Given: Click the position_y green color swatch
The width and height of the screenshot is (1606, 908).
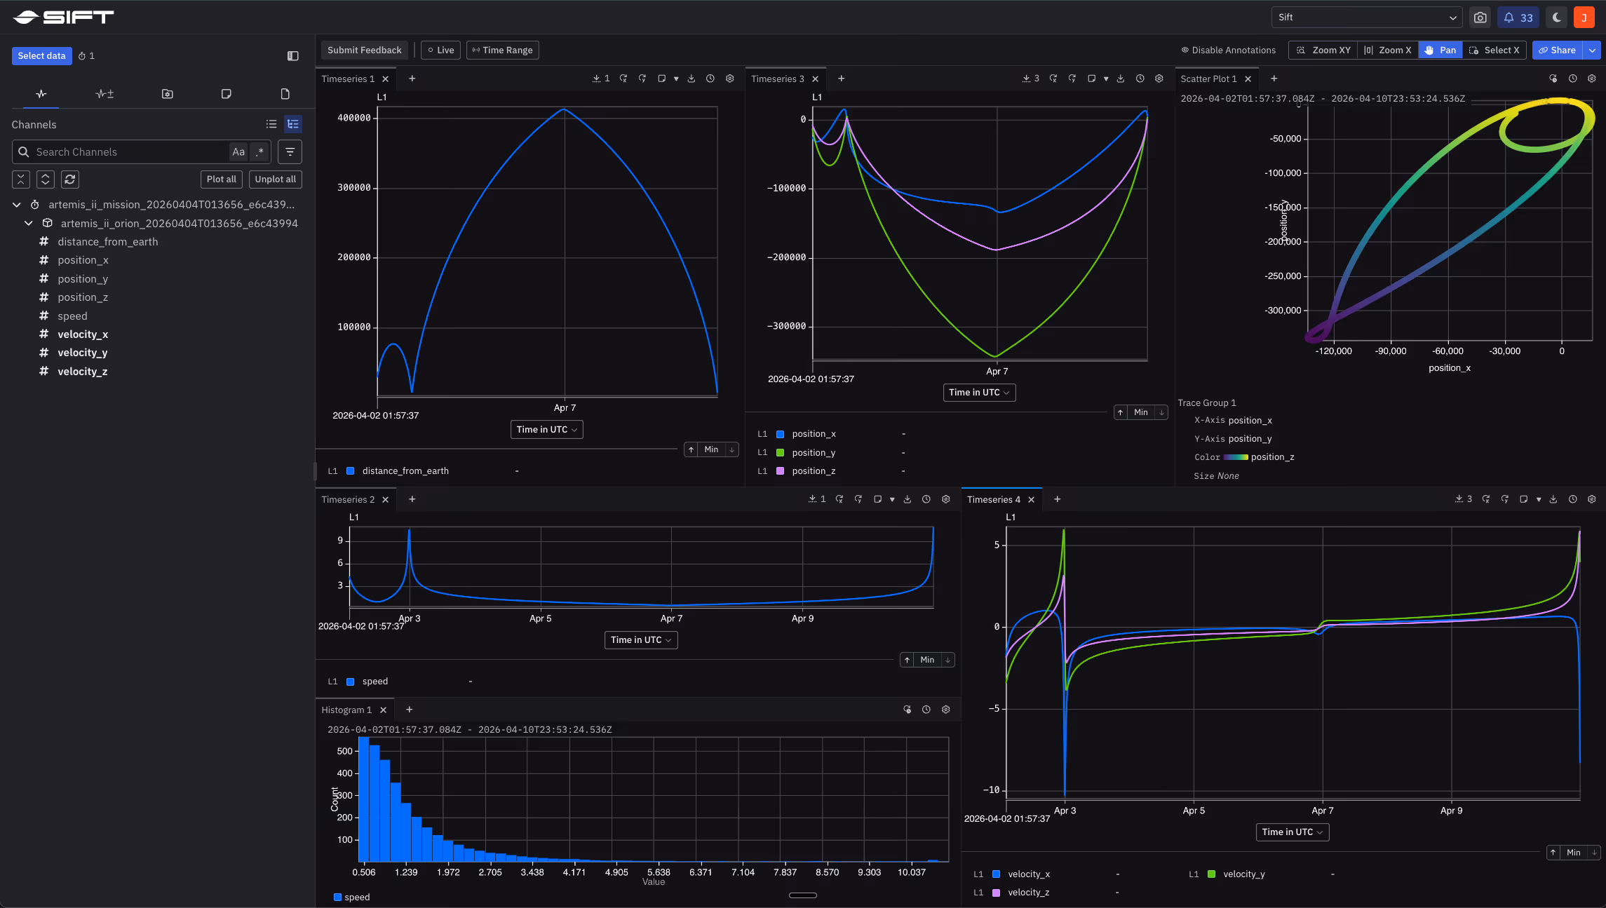Looking at the screenshot, I should 780,453.
